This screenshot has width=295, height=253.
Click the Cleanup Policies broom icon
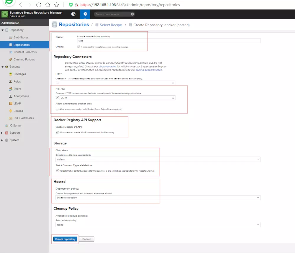(11, 60)
